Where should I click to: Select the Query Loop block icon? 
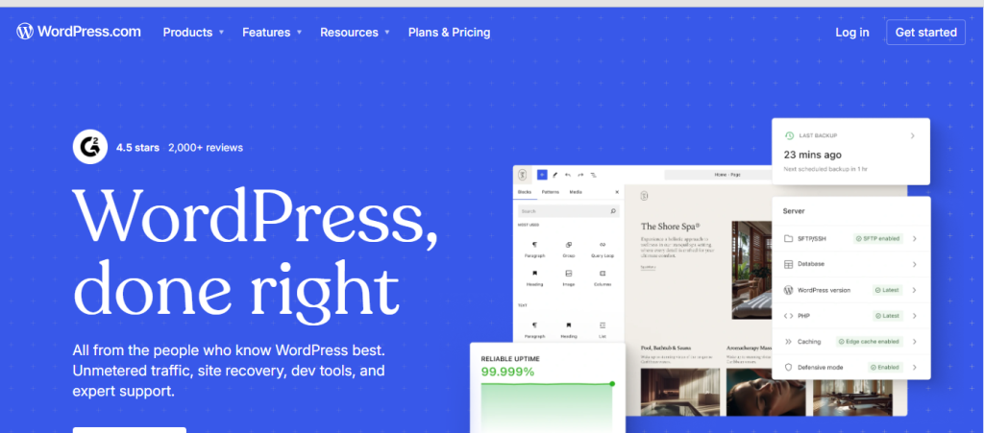(x=602, y=246)
